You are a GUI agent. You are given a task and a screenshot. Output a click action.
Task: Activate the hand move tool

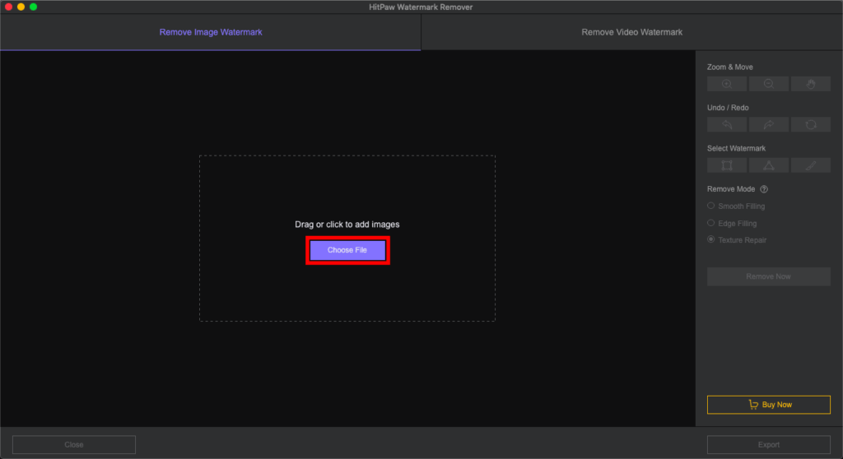(x=811, y=84)
